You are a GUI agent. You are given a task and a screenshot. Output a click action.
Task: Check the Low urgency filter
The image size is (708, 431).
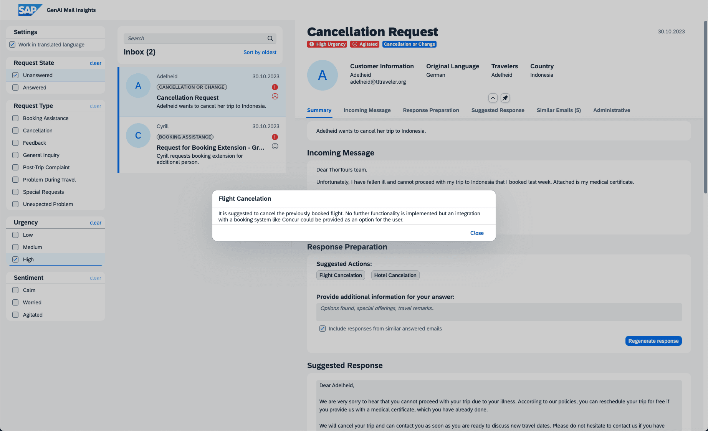pos(15,235)
